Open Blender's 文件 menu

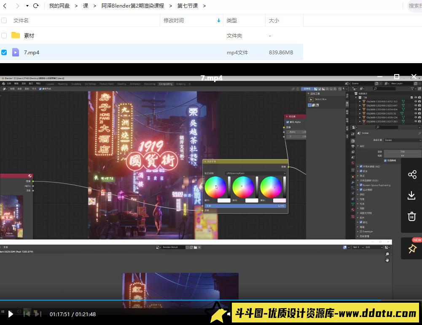click(9, 84)
